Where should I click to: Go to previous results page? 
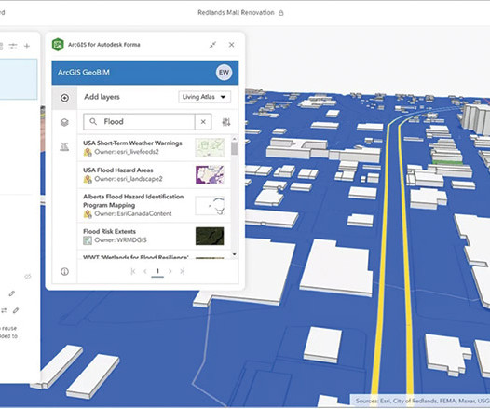point(145,271)
